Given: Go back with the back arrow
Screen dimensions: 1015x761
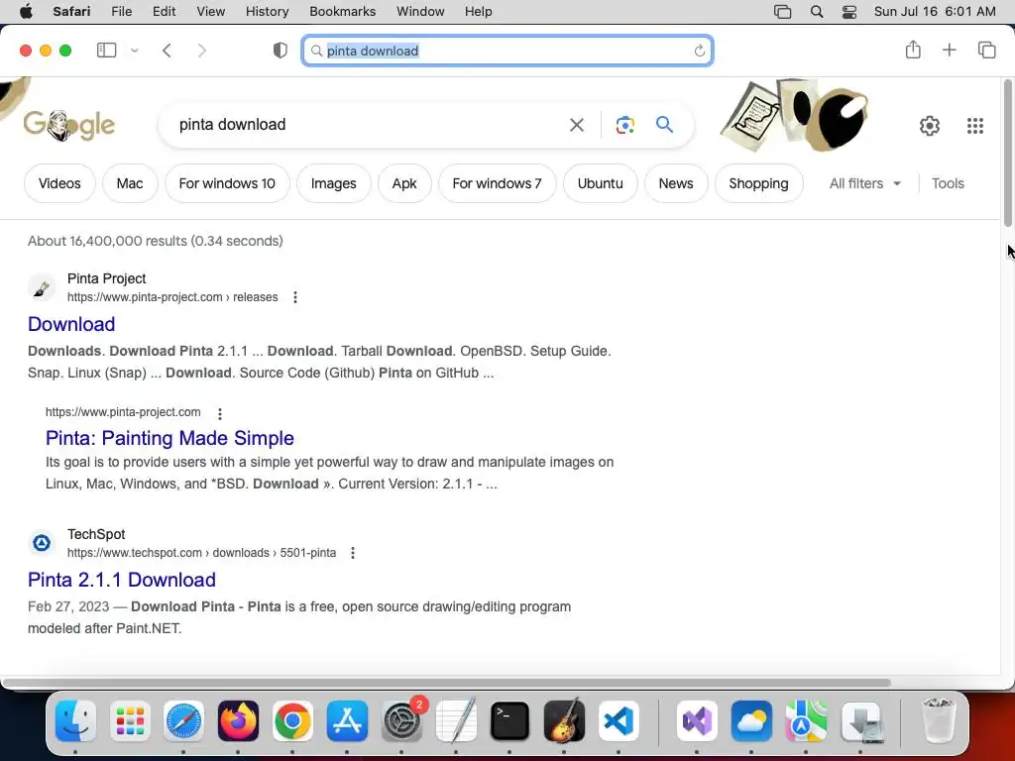Looking at the screenshot, I should (167, 51).
